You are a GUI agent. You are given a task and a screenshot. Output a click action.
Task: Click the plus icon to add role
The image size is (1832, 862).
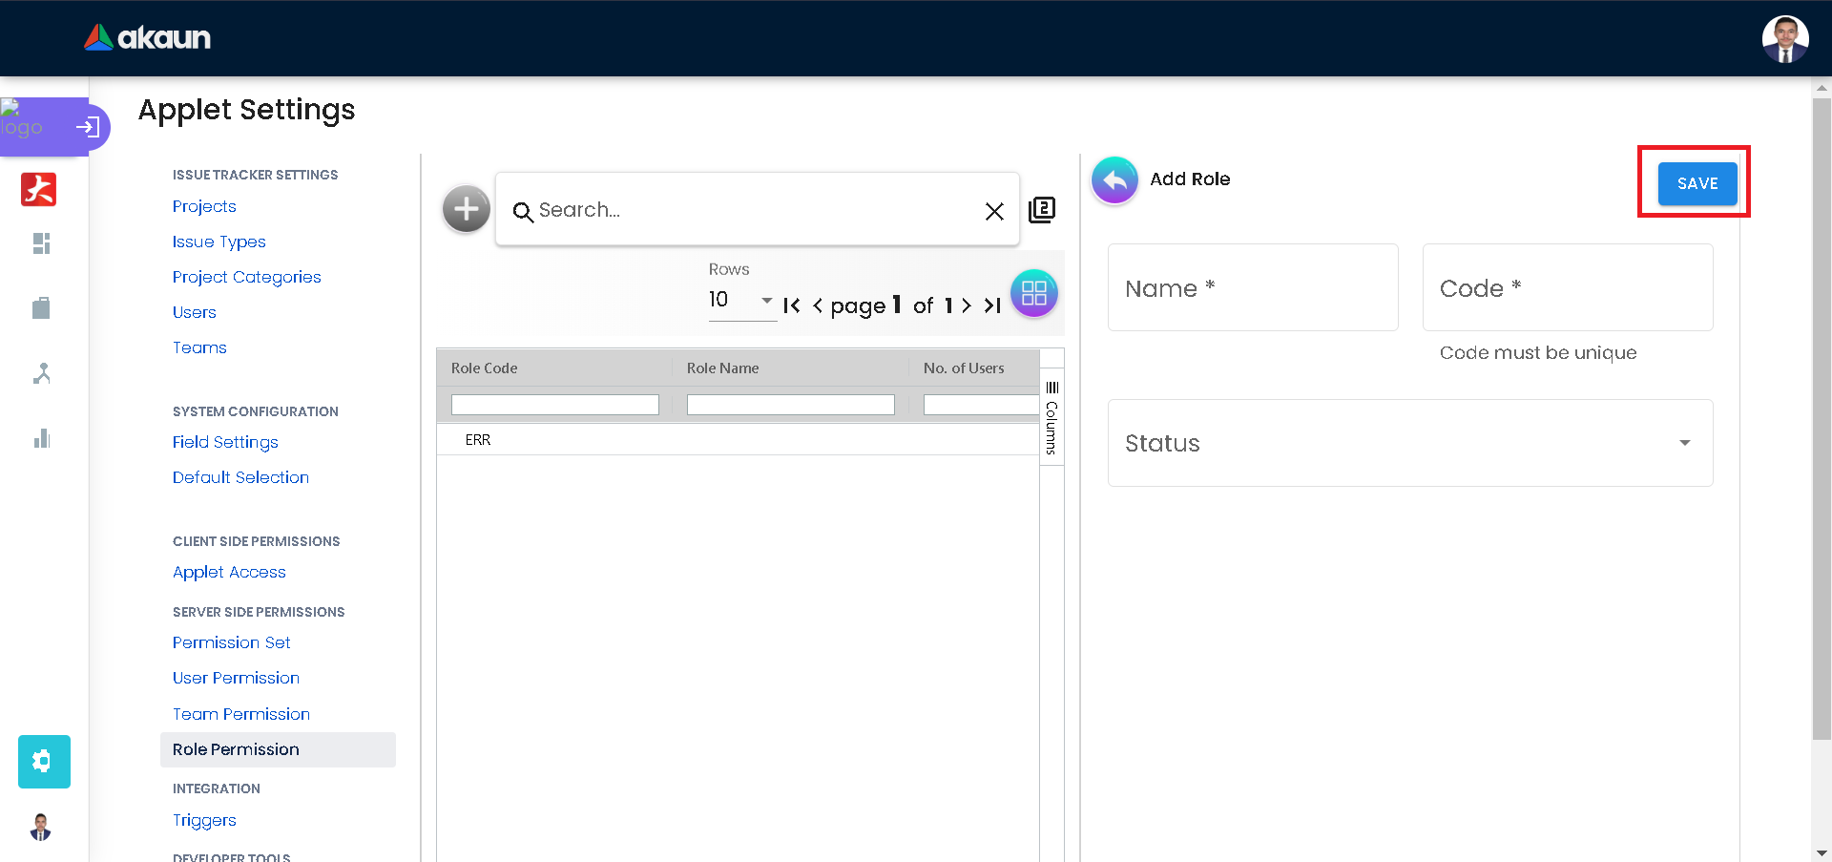pos(467,209)
